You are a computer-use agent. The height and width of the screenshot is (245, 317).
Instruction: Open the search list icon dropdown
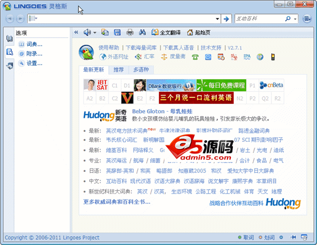(x=33, y=19)
